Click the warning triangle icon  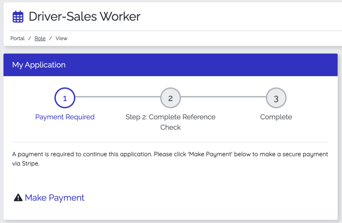pyautogui.click(x=18, y=197)
